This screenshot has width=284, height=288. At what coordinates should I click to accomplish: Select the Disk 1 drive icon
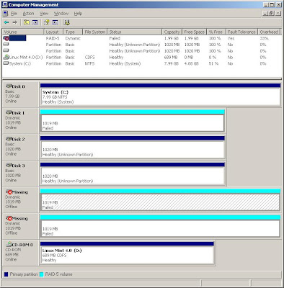click(9, 112)
